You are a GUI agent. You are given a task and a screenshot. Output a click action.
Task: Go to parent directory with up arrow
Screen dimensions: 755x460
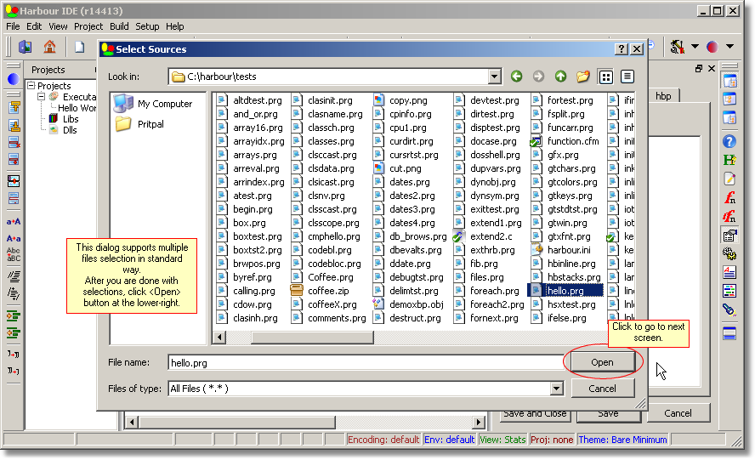(560, 77)
